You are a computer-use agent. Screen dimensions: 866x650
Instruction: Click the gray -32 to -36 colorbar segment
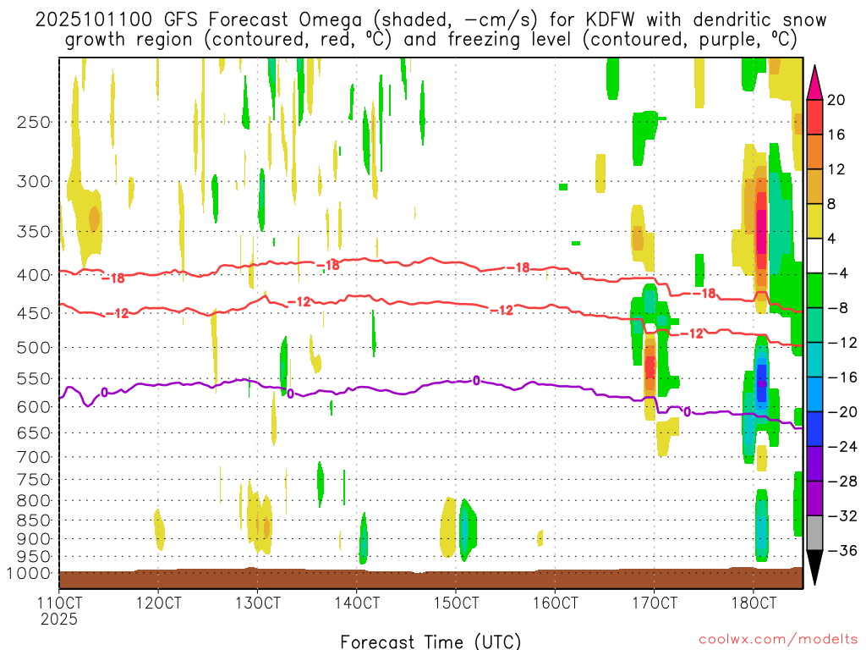tap(814, 533)
